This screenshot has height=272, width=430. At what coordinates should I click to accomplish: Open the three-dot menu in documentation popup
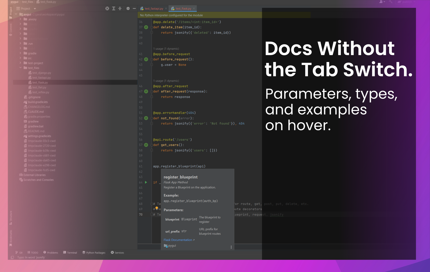(x=231, y=247)
